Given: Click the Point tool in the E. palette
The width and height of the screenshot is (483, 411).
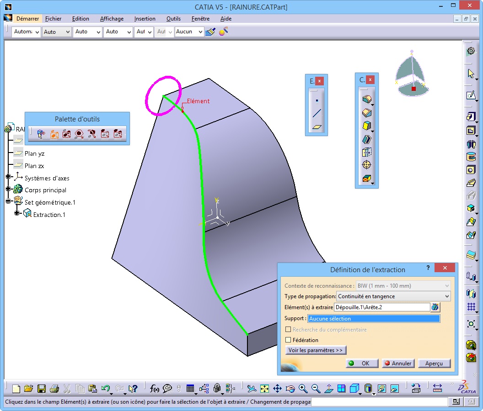Looking at the screenshot, I should pyautogui.click(x=317, y=100).
